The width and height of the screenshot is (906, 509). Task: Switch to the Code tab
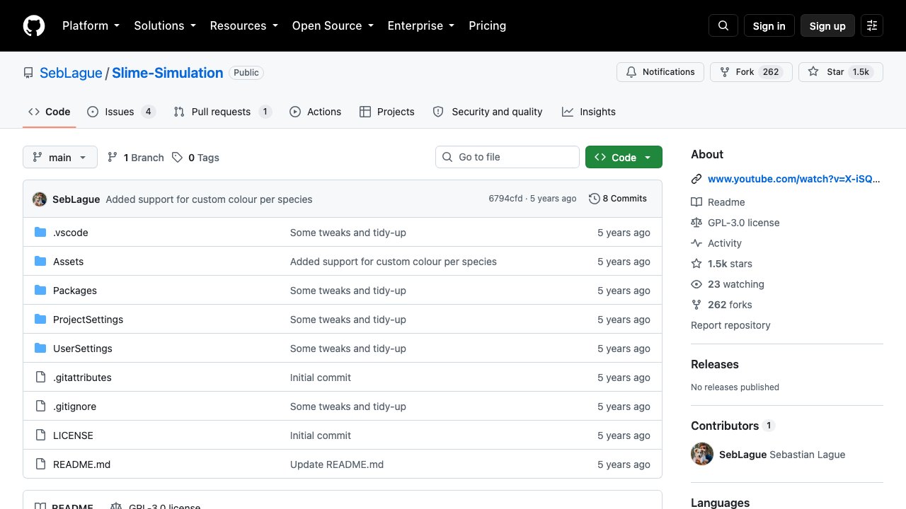pos(50,112)
